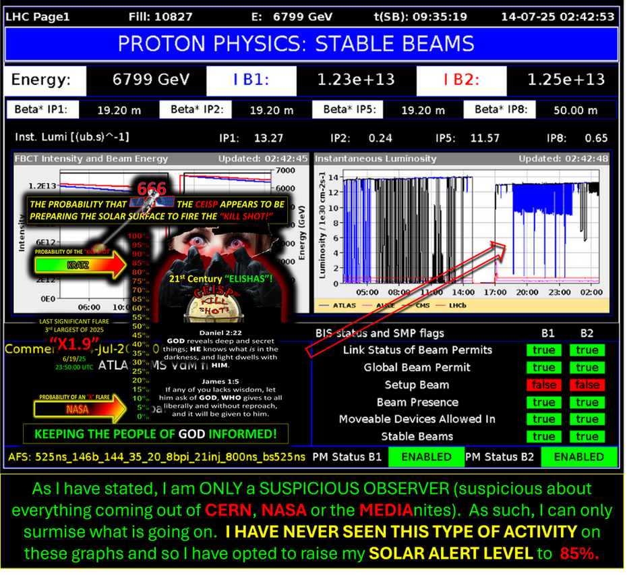Click the B1 false flag for Setup Beam
This screenshot has width=627, height=575.
click(x=544, y=385)
